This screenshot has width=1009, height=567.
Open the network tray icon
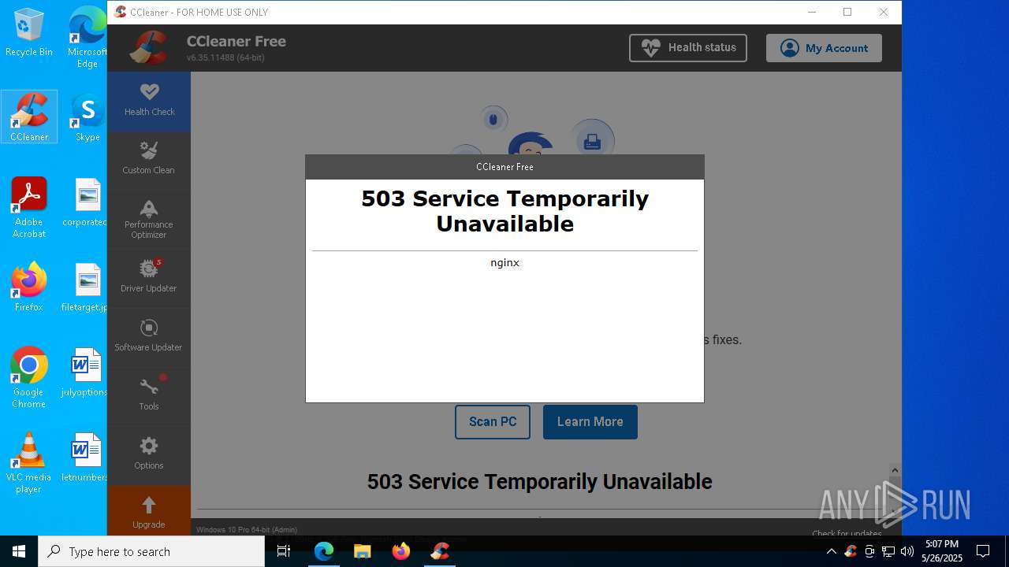pyautogui.click(x=888, y=551)
